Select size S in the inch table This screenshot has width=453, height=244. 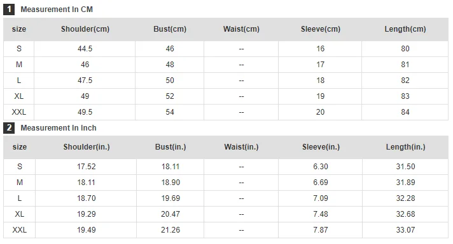click(x=19, y=167)
